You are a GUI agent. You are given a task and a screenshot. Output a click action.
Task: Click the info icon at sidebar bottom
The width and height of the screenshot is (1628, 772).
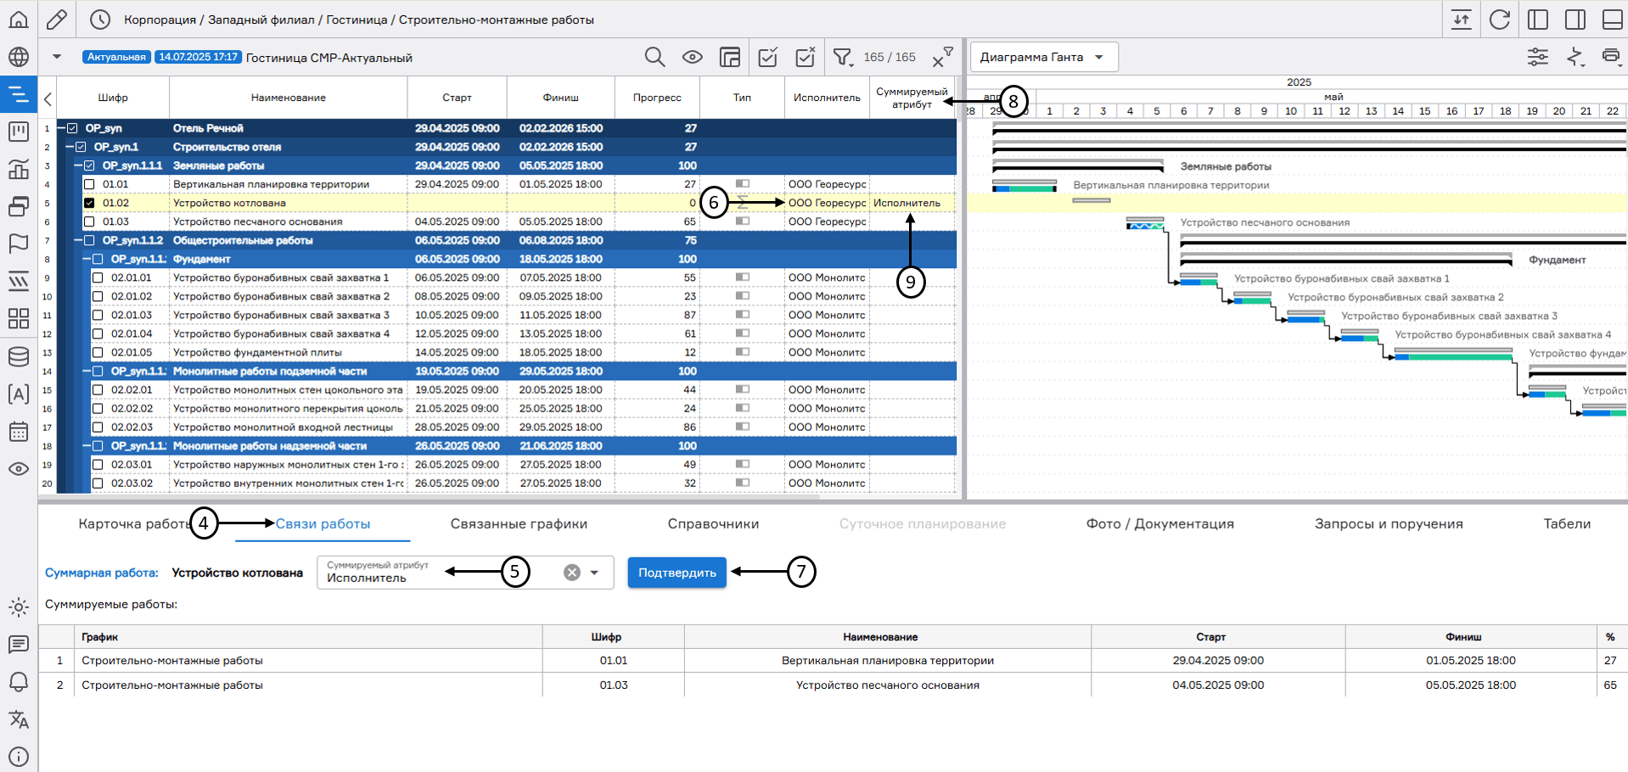point(19,756)
